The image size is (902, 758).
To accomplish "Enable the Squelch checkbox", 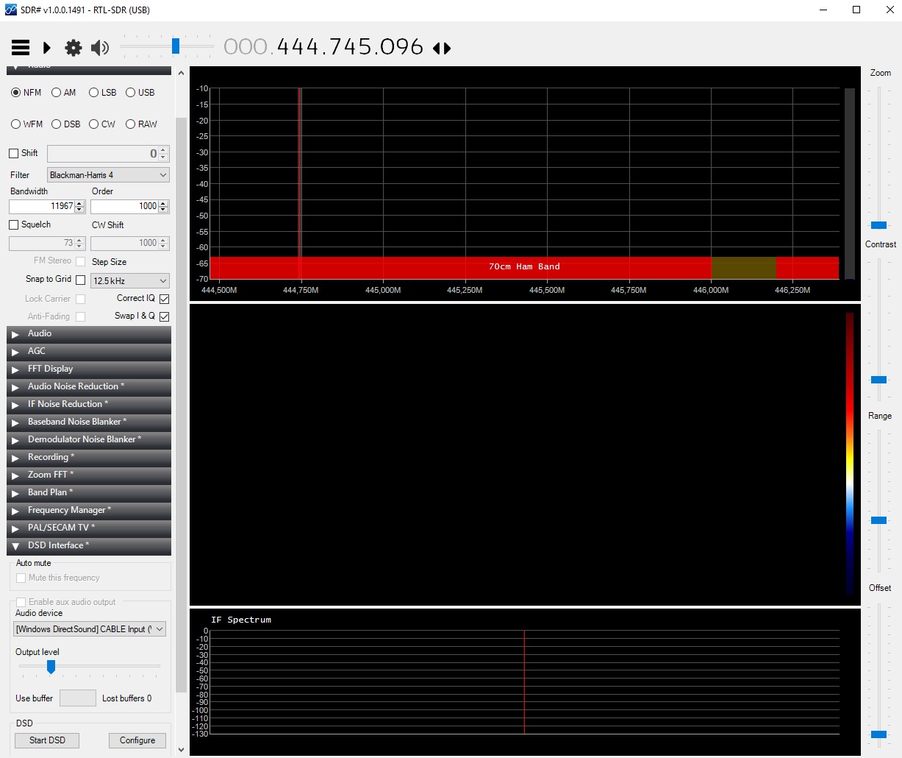I will [13, 224].
